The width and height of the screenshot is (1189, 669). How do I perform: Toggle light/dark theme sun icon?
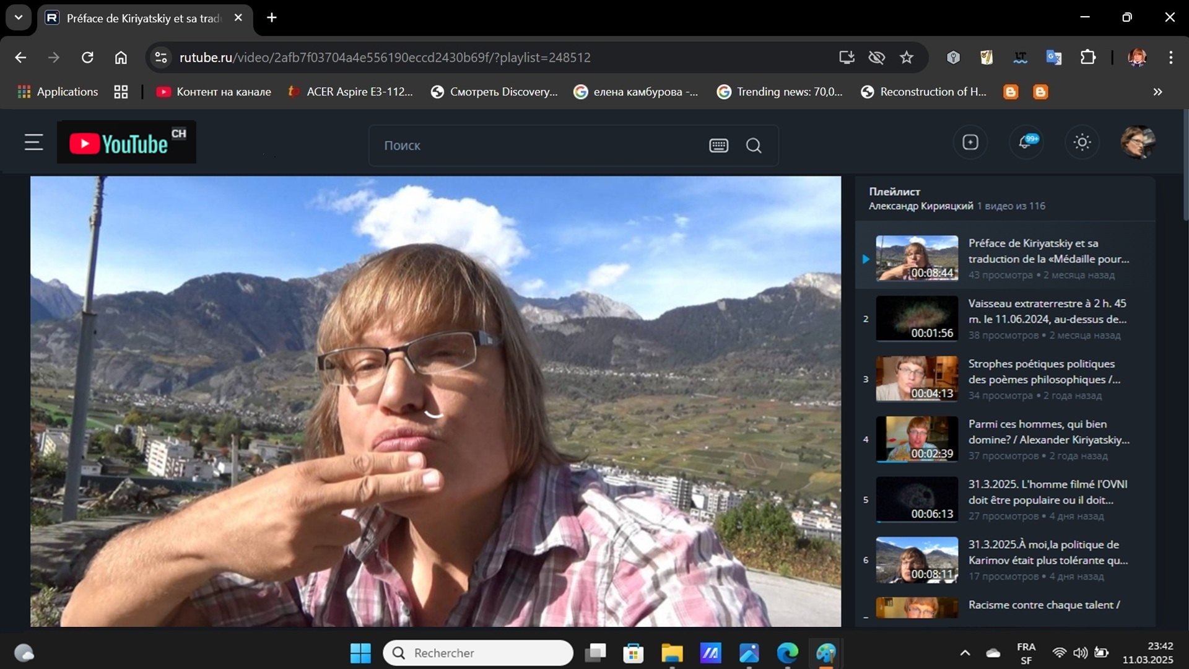[x=1082, y=142]
